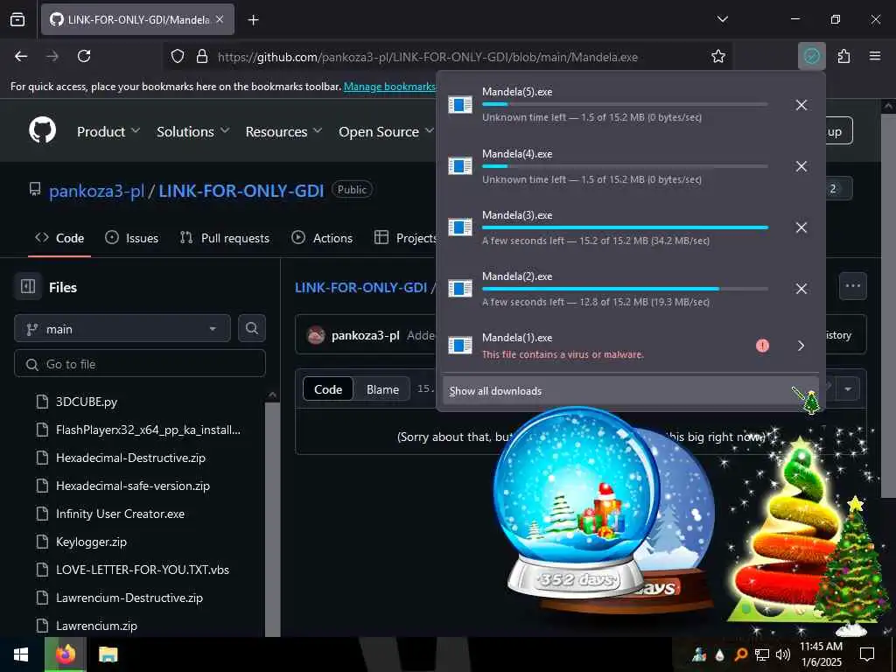Screen dimensions: 896x672
Task: Select the Blame view toggle button
Action: pos(382,389)
